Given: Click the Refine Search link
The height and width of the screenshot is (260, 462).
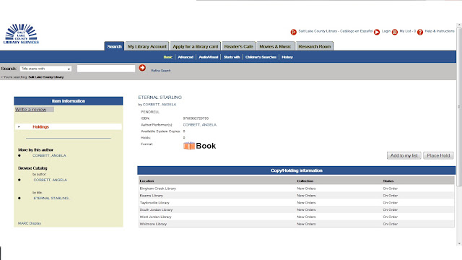Looking at the screenshot, I should (160, 71).
